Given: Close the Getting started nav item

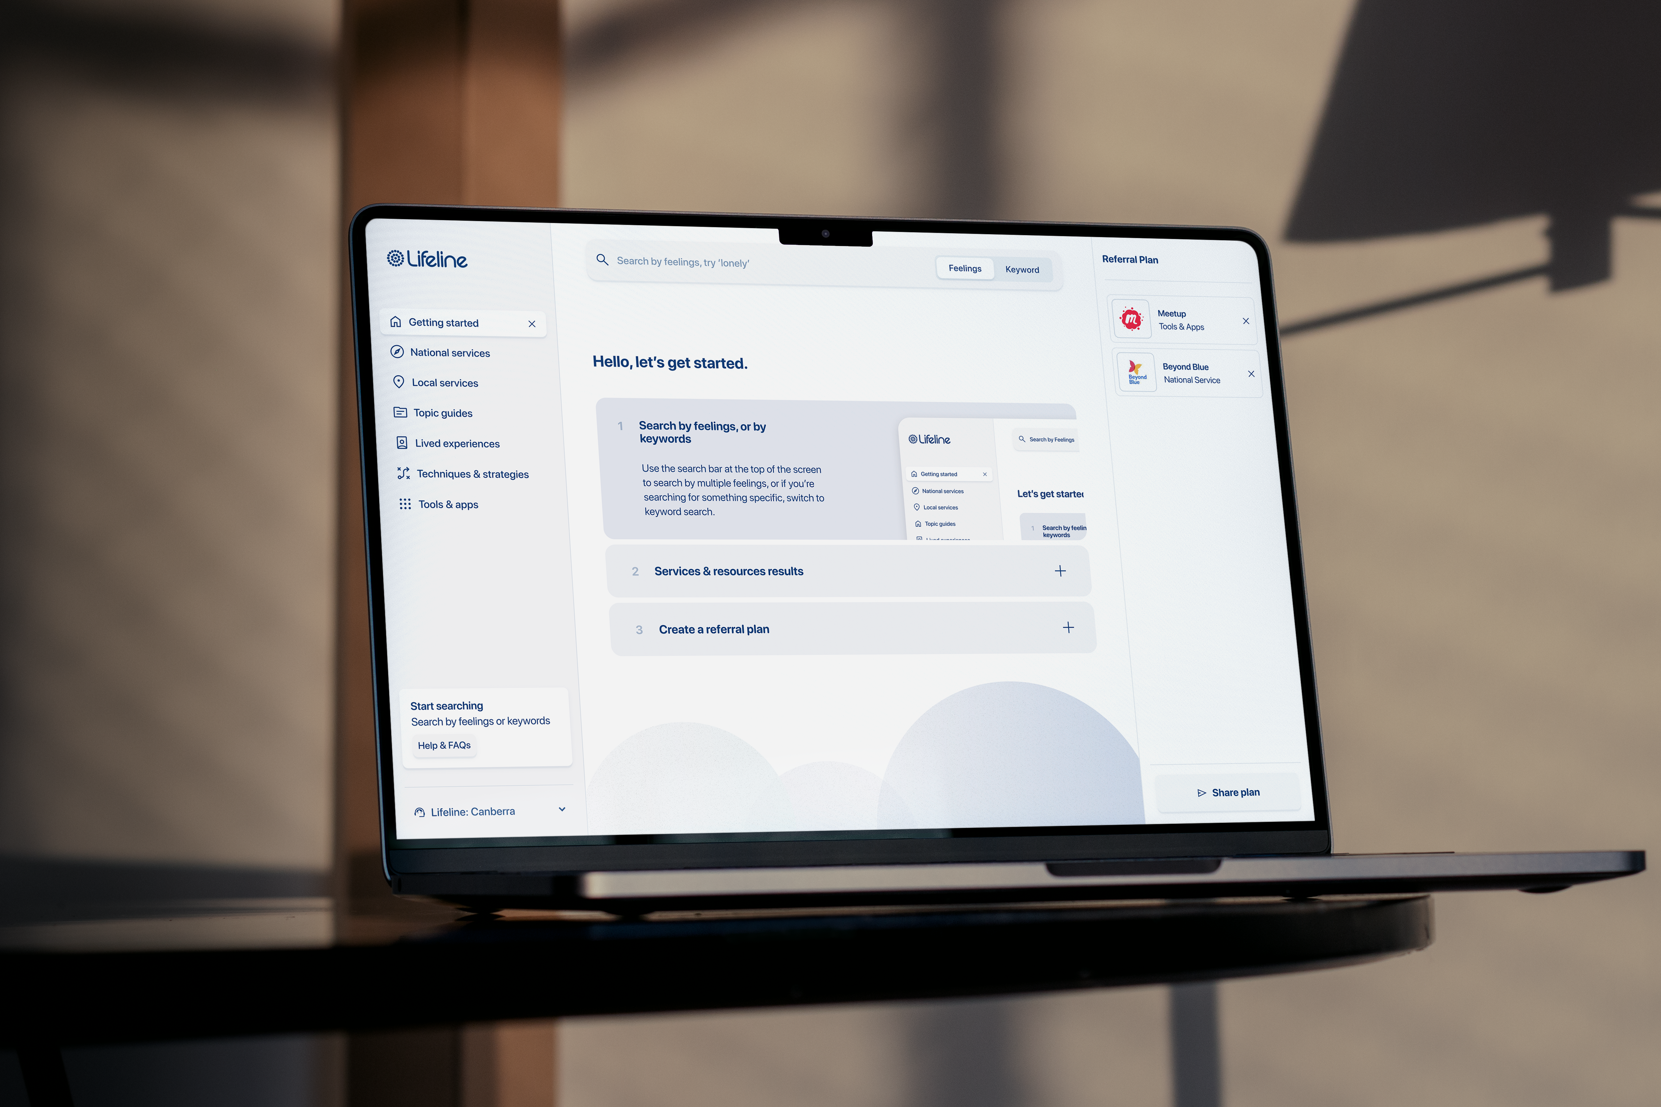Looking at the screenshot, I should click(532, 323).
